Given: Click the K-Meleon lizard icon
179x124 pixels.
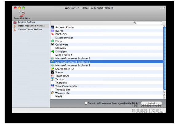Looking at the screenshot, I should point(53,51).
